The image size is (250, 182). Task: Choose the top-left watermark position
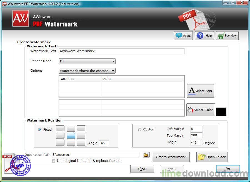coord(60,128)
